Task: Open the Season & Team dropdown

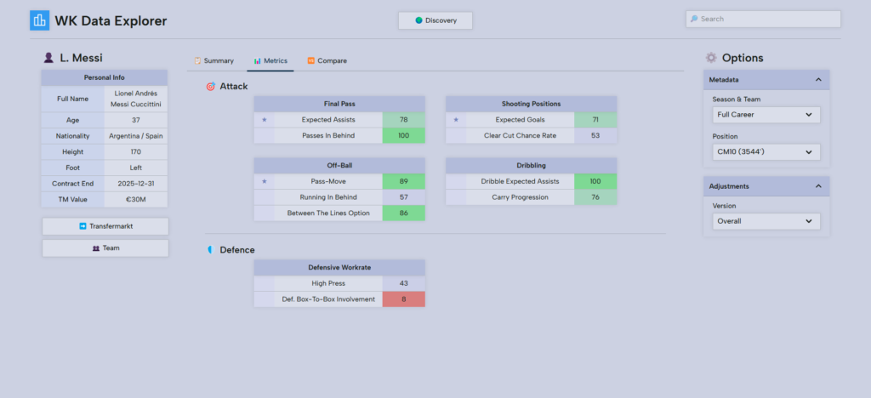Action: pos(766,114)
